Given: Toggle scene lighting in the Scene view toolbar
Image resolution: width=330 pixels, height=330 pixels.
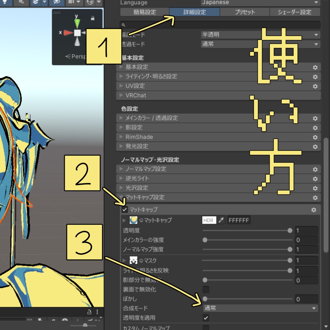Looking at the screenshot, I should tap(5, 3).
